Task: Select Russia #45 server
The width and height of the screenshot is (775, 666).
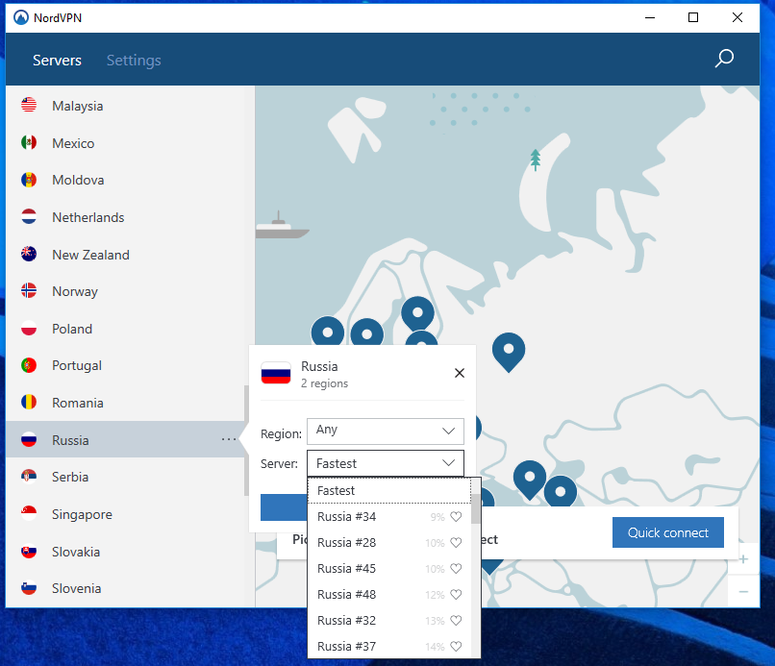Action: pos(389,568)
